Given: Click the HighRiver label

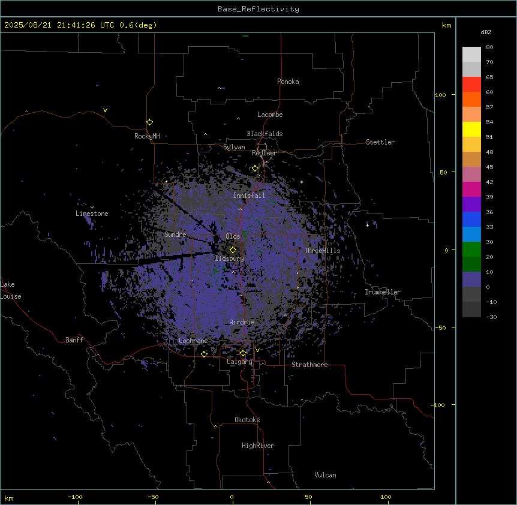Looking at the screenshot, I should pos(258,446).
